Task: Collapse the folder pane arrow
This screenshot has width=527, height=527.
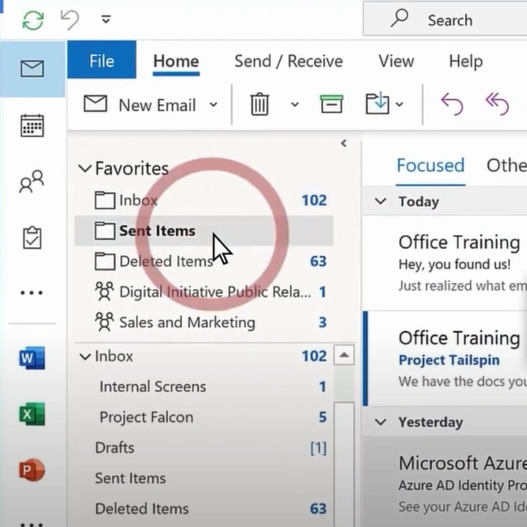Action: 344,144
